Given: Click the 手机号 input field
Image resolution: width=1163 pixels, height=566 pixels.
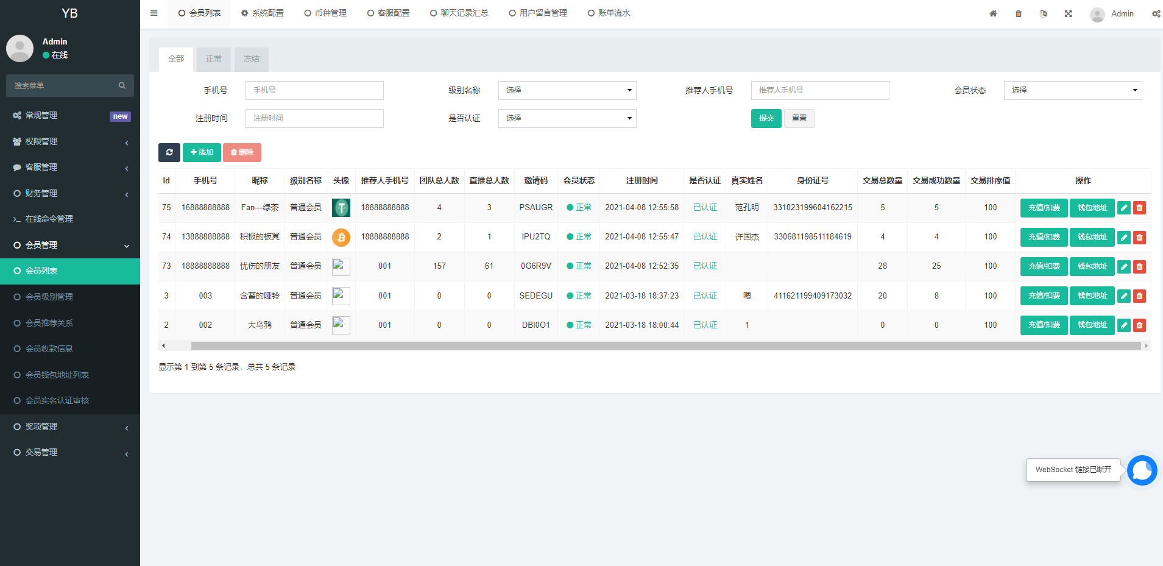Looking at the screenshot, I should point(314,90).
